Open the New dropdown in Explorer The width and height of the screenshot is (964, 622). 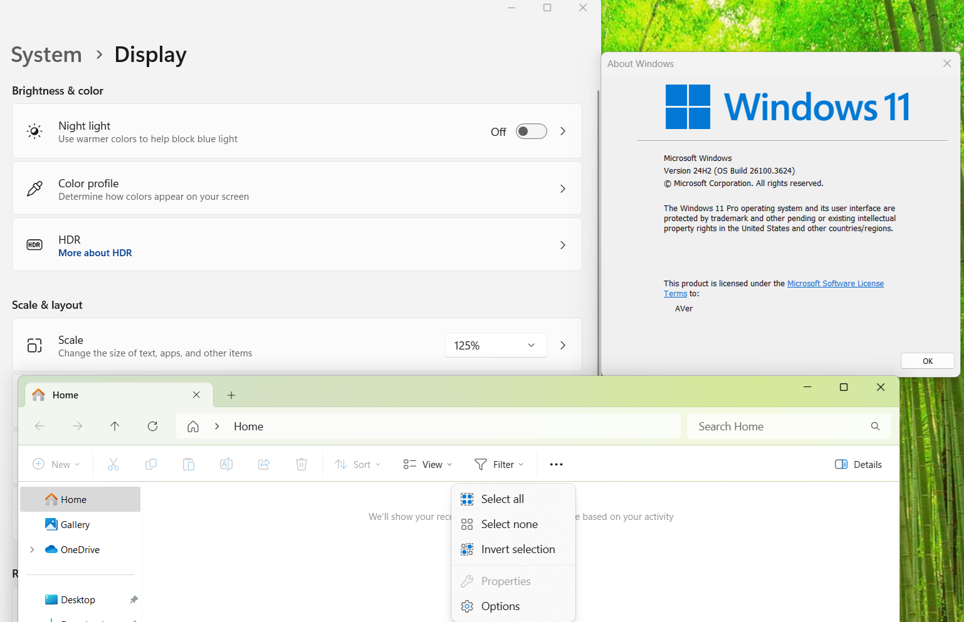pyautogui.click(x=56, y=464)
